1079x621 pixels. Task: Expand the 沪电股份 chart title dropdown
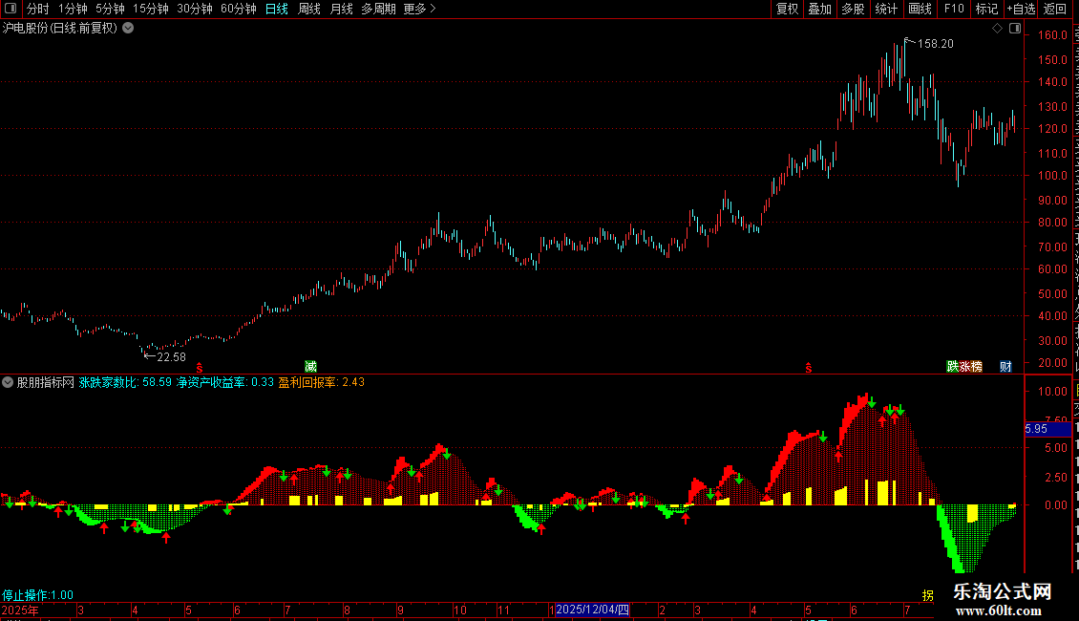point(128,29)
